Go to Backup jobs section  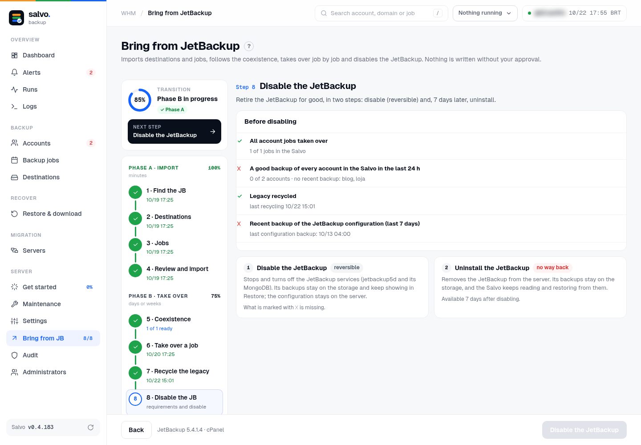click(x=53, y=160)
